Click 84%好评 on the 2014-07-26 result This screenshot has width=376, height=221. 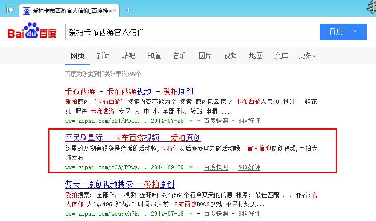point(249,121)
